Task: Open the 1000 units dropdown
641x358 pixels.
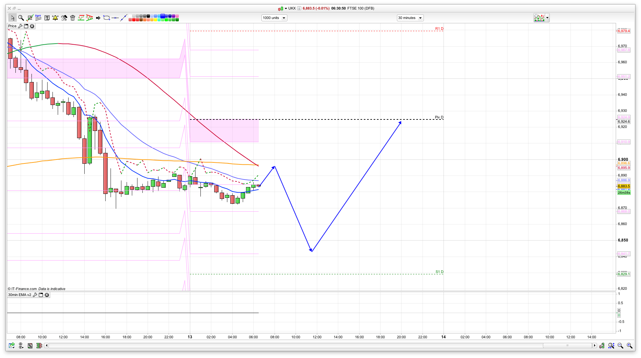Action: [x=274, y=18]
